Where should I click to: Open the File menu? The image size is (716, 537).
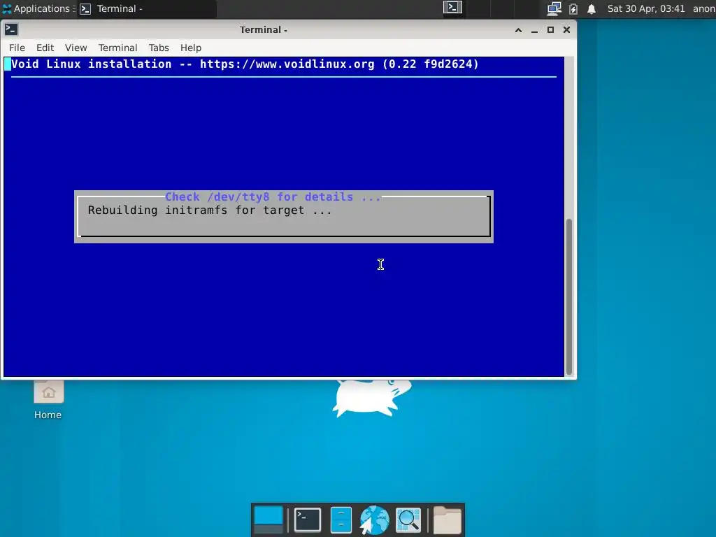tap(17, 48)
